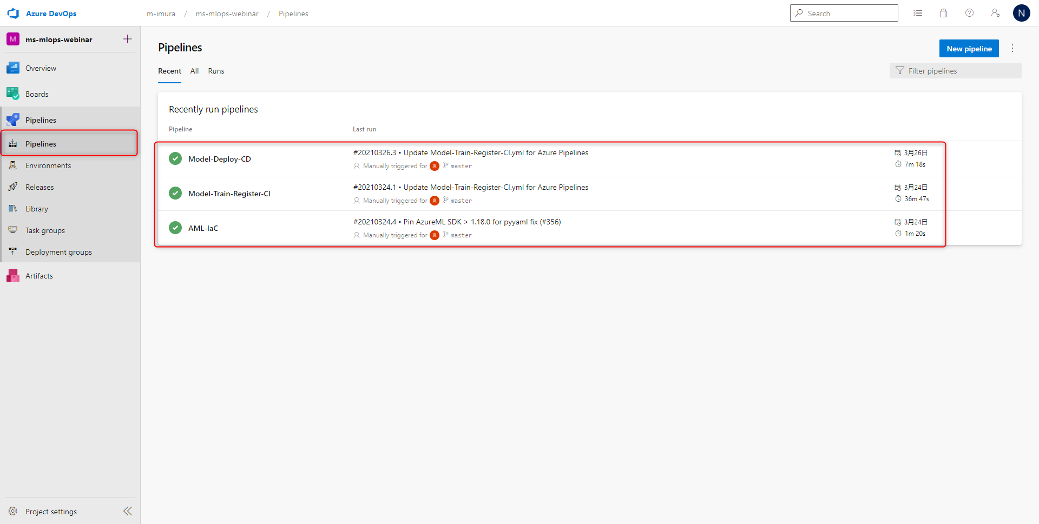Select the Pipelines sub-item under Pipelines
The height and width of the screenshot is (524, 1039).
point(70,144)
